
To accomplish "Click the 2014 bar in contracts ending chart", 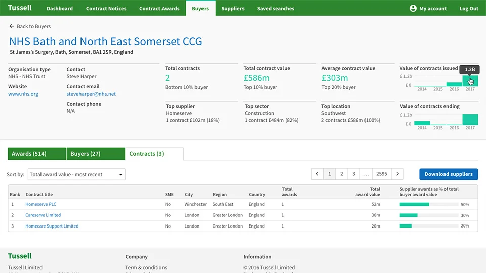I will tap(422, 123).
